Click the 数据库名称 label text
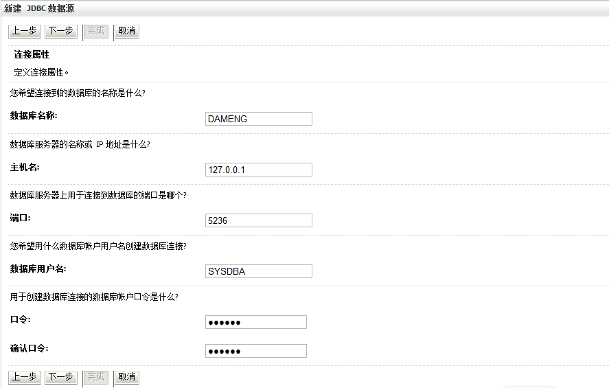 click(34, 115)
